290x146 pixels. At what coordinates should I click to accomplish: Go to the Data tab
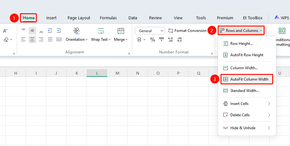pyautogui.click(x=133, y=18)
